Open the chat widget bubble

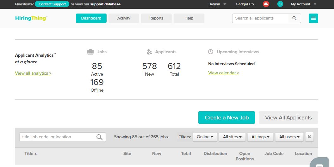click(319, 163)
